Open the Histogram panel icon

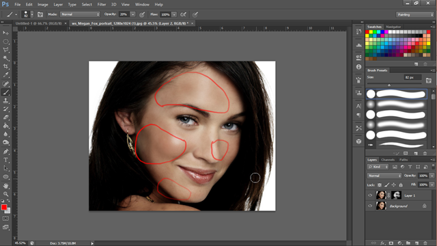358,44
